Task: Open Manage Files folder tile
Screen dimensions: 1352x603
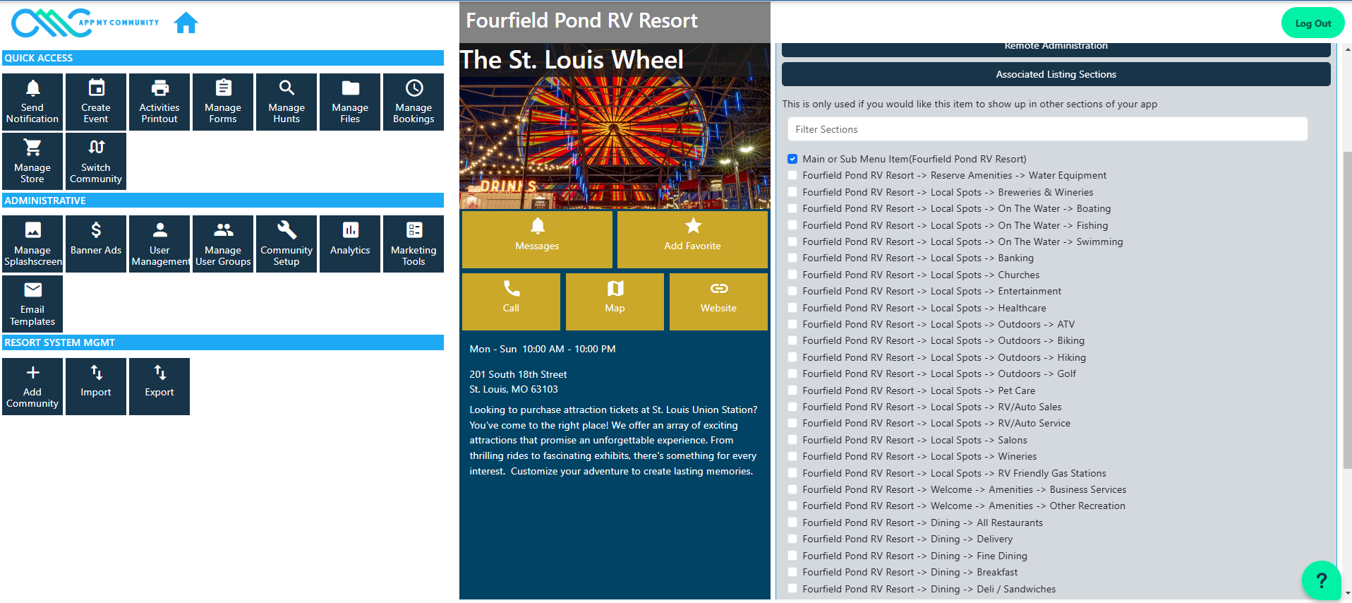Action: pos(350,102)
